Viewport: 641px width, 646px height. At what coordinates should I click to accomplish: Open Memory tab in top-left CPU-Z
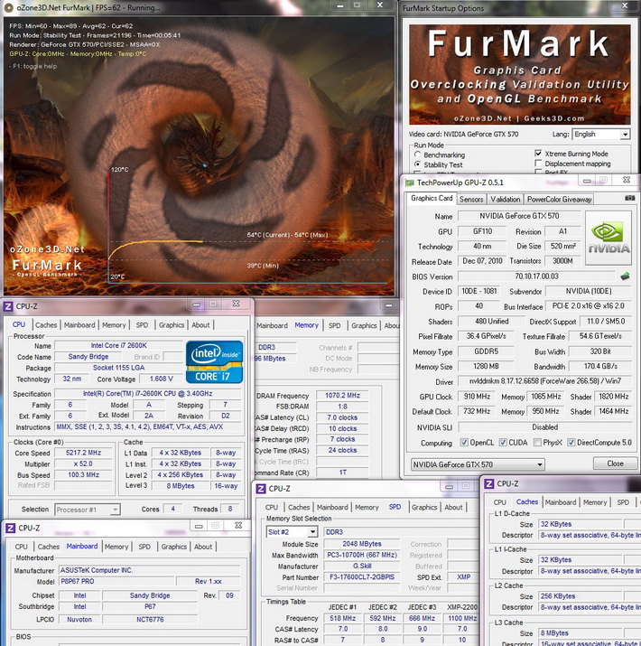[x=114, y=325]
